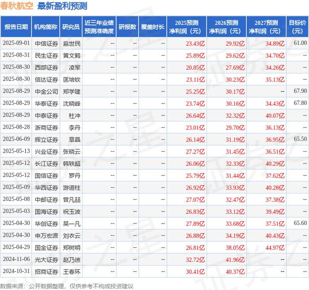
Task: Click 中邮证券 institution name
Action: (46, 200)
